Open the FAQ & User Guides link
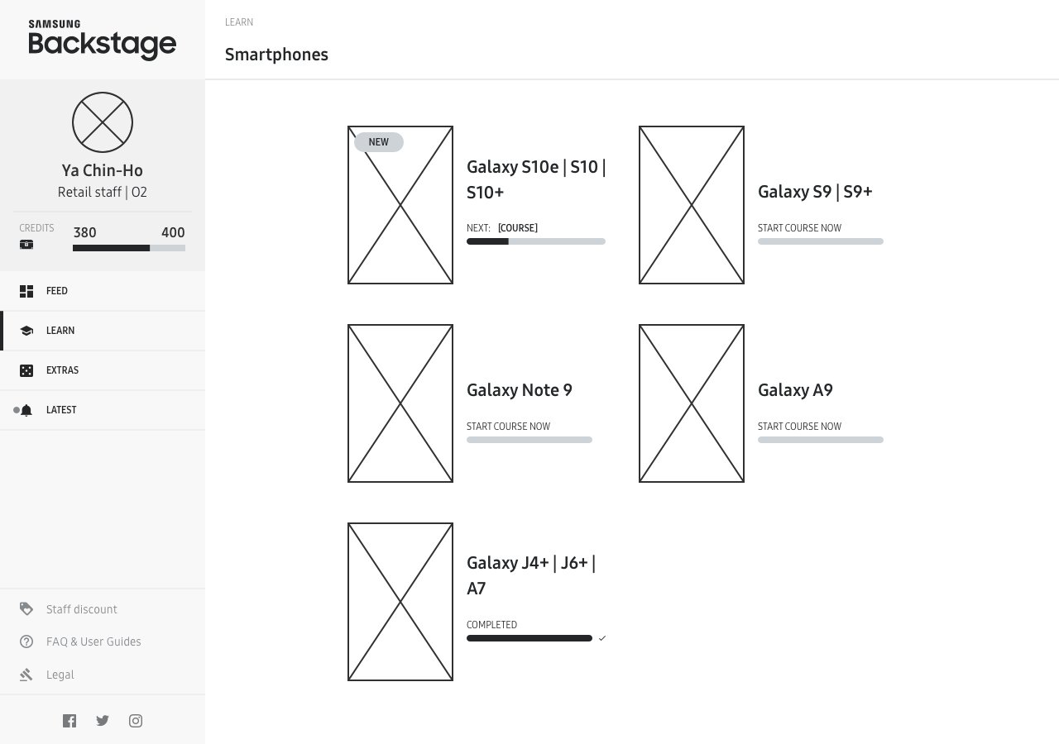Viewport: 1059px width, 744px height. (x=93, y=641)
